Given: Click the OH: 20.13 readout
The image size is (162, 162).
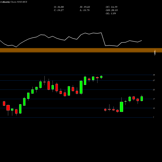Looking at the screenshot, I should pyautogui.click(x=112, y=10).
